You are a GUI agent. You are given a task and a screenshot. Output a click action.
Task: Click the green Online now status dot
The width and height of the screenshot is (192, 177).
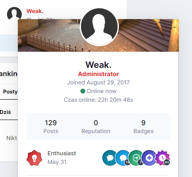(83, 91)
